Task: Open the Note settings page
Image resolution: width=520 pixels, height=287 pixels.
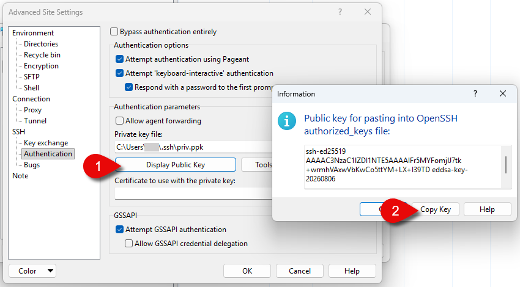Action: pos(20,176)
